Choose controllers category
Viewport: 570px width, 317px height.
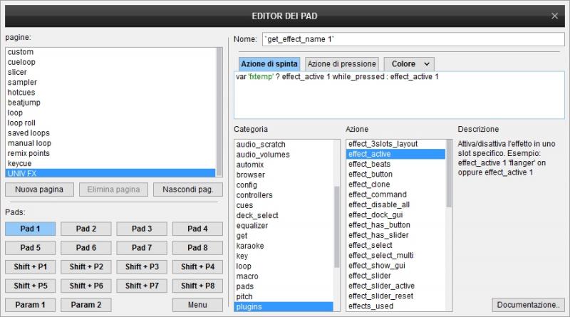click(284, 195)
